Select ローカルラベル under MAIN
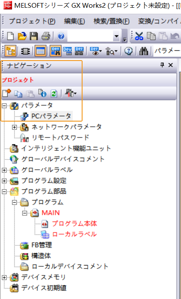 (x=74, y=234)
